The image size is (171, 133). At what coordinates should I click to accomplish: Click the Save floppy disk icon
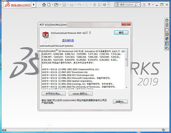click(x=64, y=5)
